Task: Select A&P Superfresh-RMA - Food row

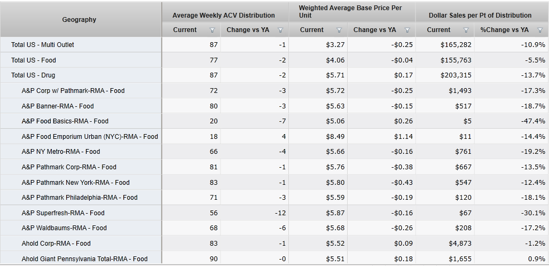Action: coord(63,213)
